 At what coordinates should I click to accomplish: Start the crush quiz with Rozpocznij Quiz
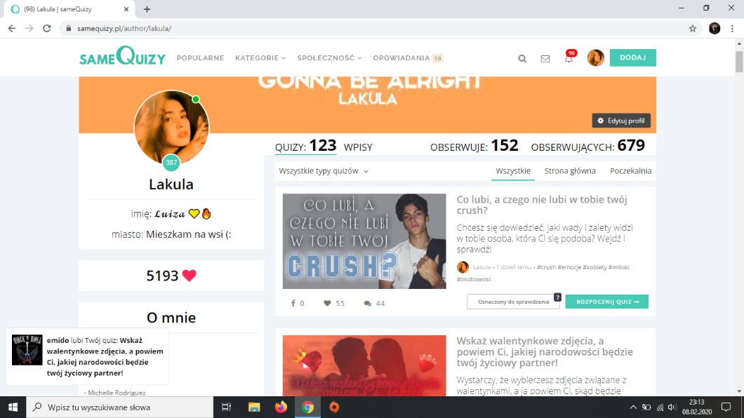(x=606, y=302)
